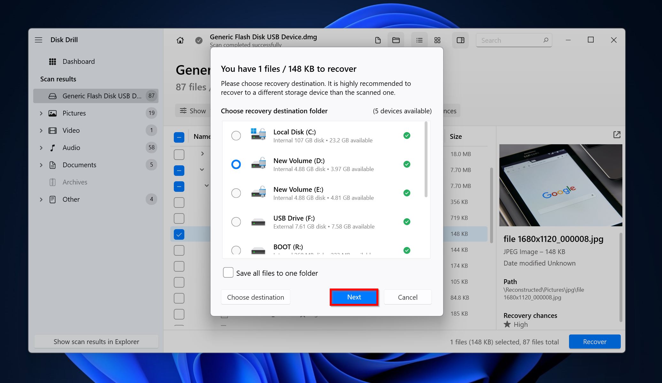
Task: Click Choose destination for custom folder
Action: click(256, 297)
